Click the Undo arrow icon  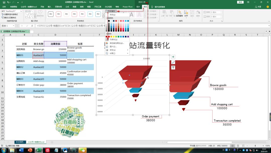pyautogui.click(x=8, y=2)
